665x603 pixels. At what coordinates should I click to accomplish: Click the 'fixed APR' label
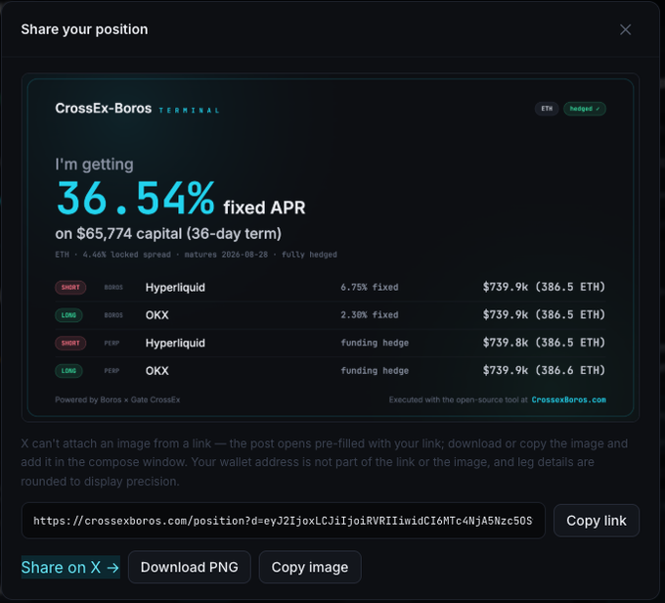coord(264,208)
